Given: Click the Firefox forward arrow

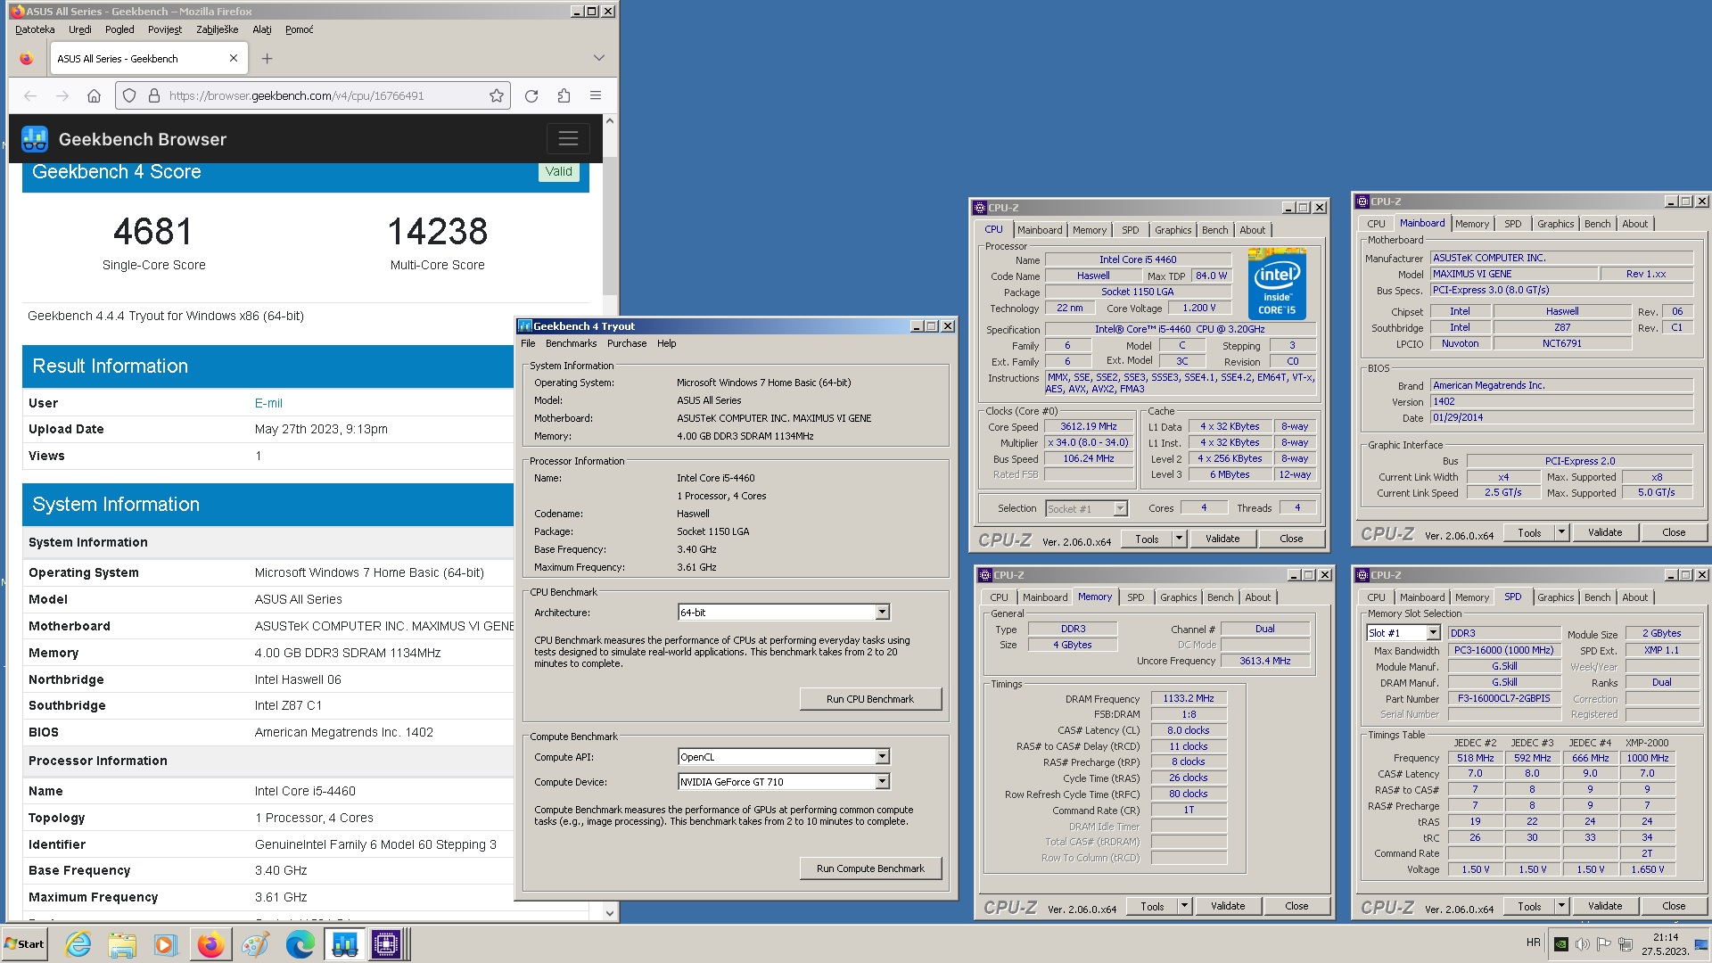Looking at the screenshot, I should click(x=62, y=95).
